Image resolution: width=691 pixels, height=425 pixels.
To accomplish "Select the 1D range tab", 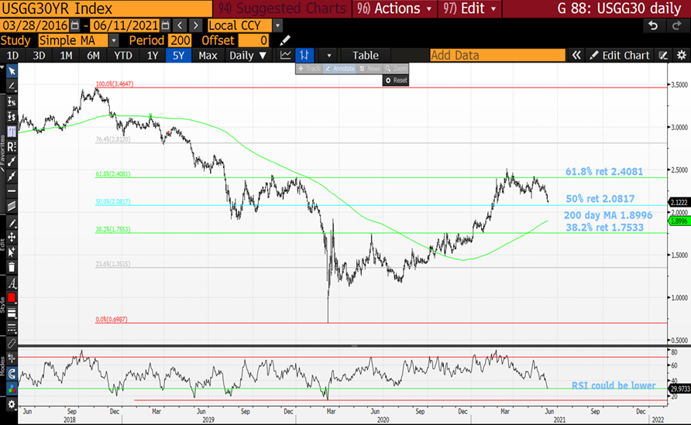I will point(12,56).
